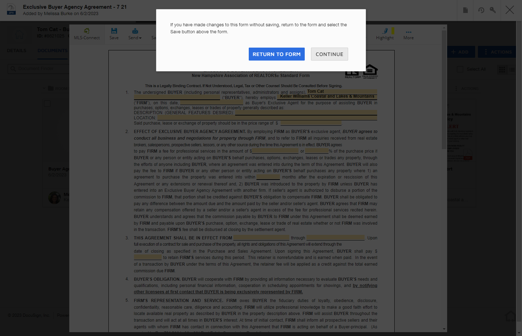Click the key permissions icon
The width and height of the screenshot is (522, 336).
tap(493, 10)
